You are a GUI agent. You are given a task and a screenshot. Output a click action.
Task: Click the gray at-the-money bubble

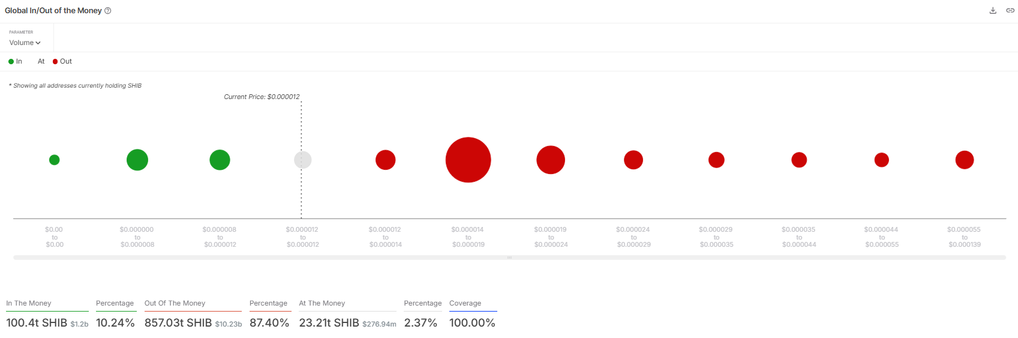302,160
